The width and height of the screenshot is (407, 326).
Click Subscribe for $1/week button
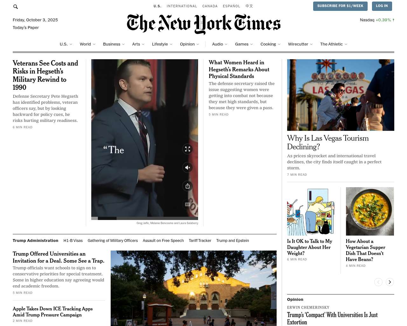click(340, 6)
